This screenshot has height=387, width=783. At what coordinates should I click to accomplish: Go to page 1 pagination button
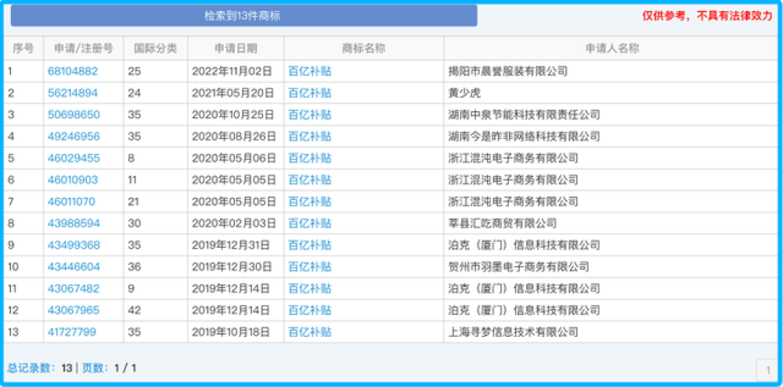767,370
